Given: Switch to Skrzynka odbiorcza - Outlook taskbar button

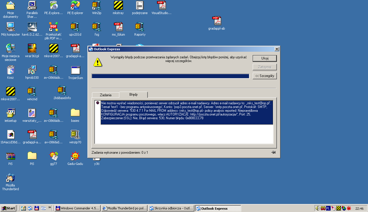Looking at the screenshot, I should (171, 208).
